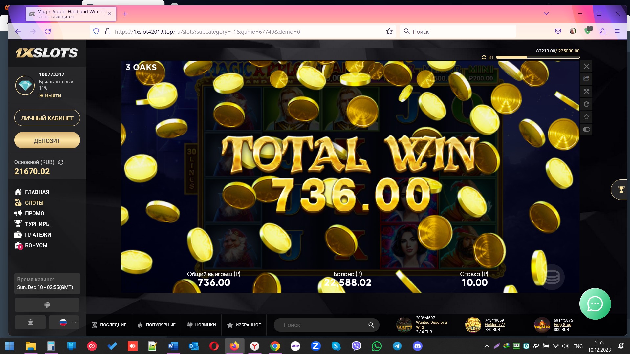Open Windows Start menu

pos(10,346)
